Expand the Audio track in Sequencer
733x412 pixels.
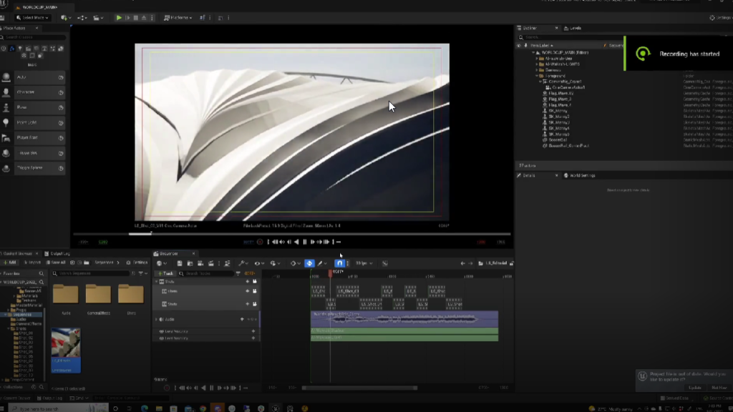(156, 319)
